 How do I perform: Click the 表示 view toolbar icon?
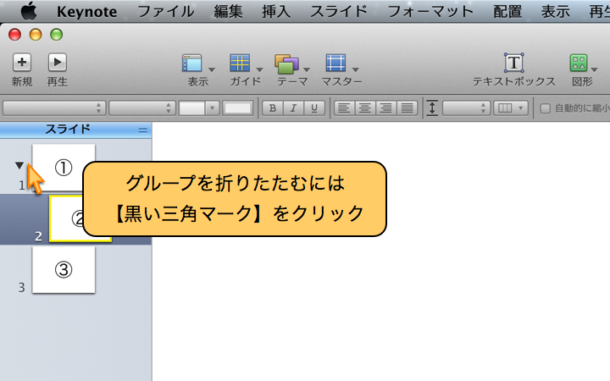pyautogui.click(x=192, y=63)
